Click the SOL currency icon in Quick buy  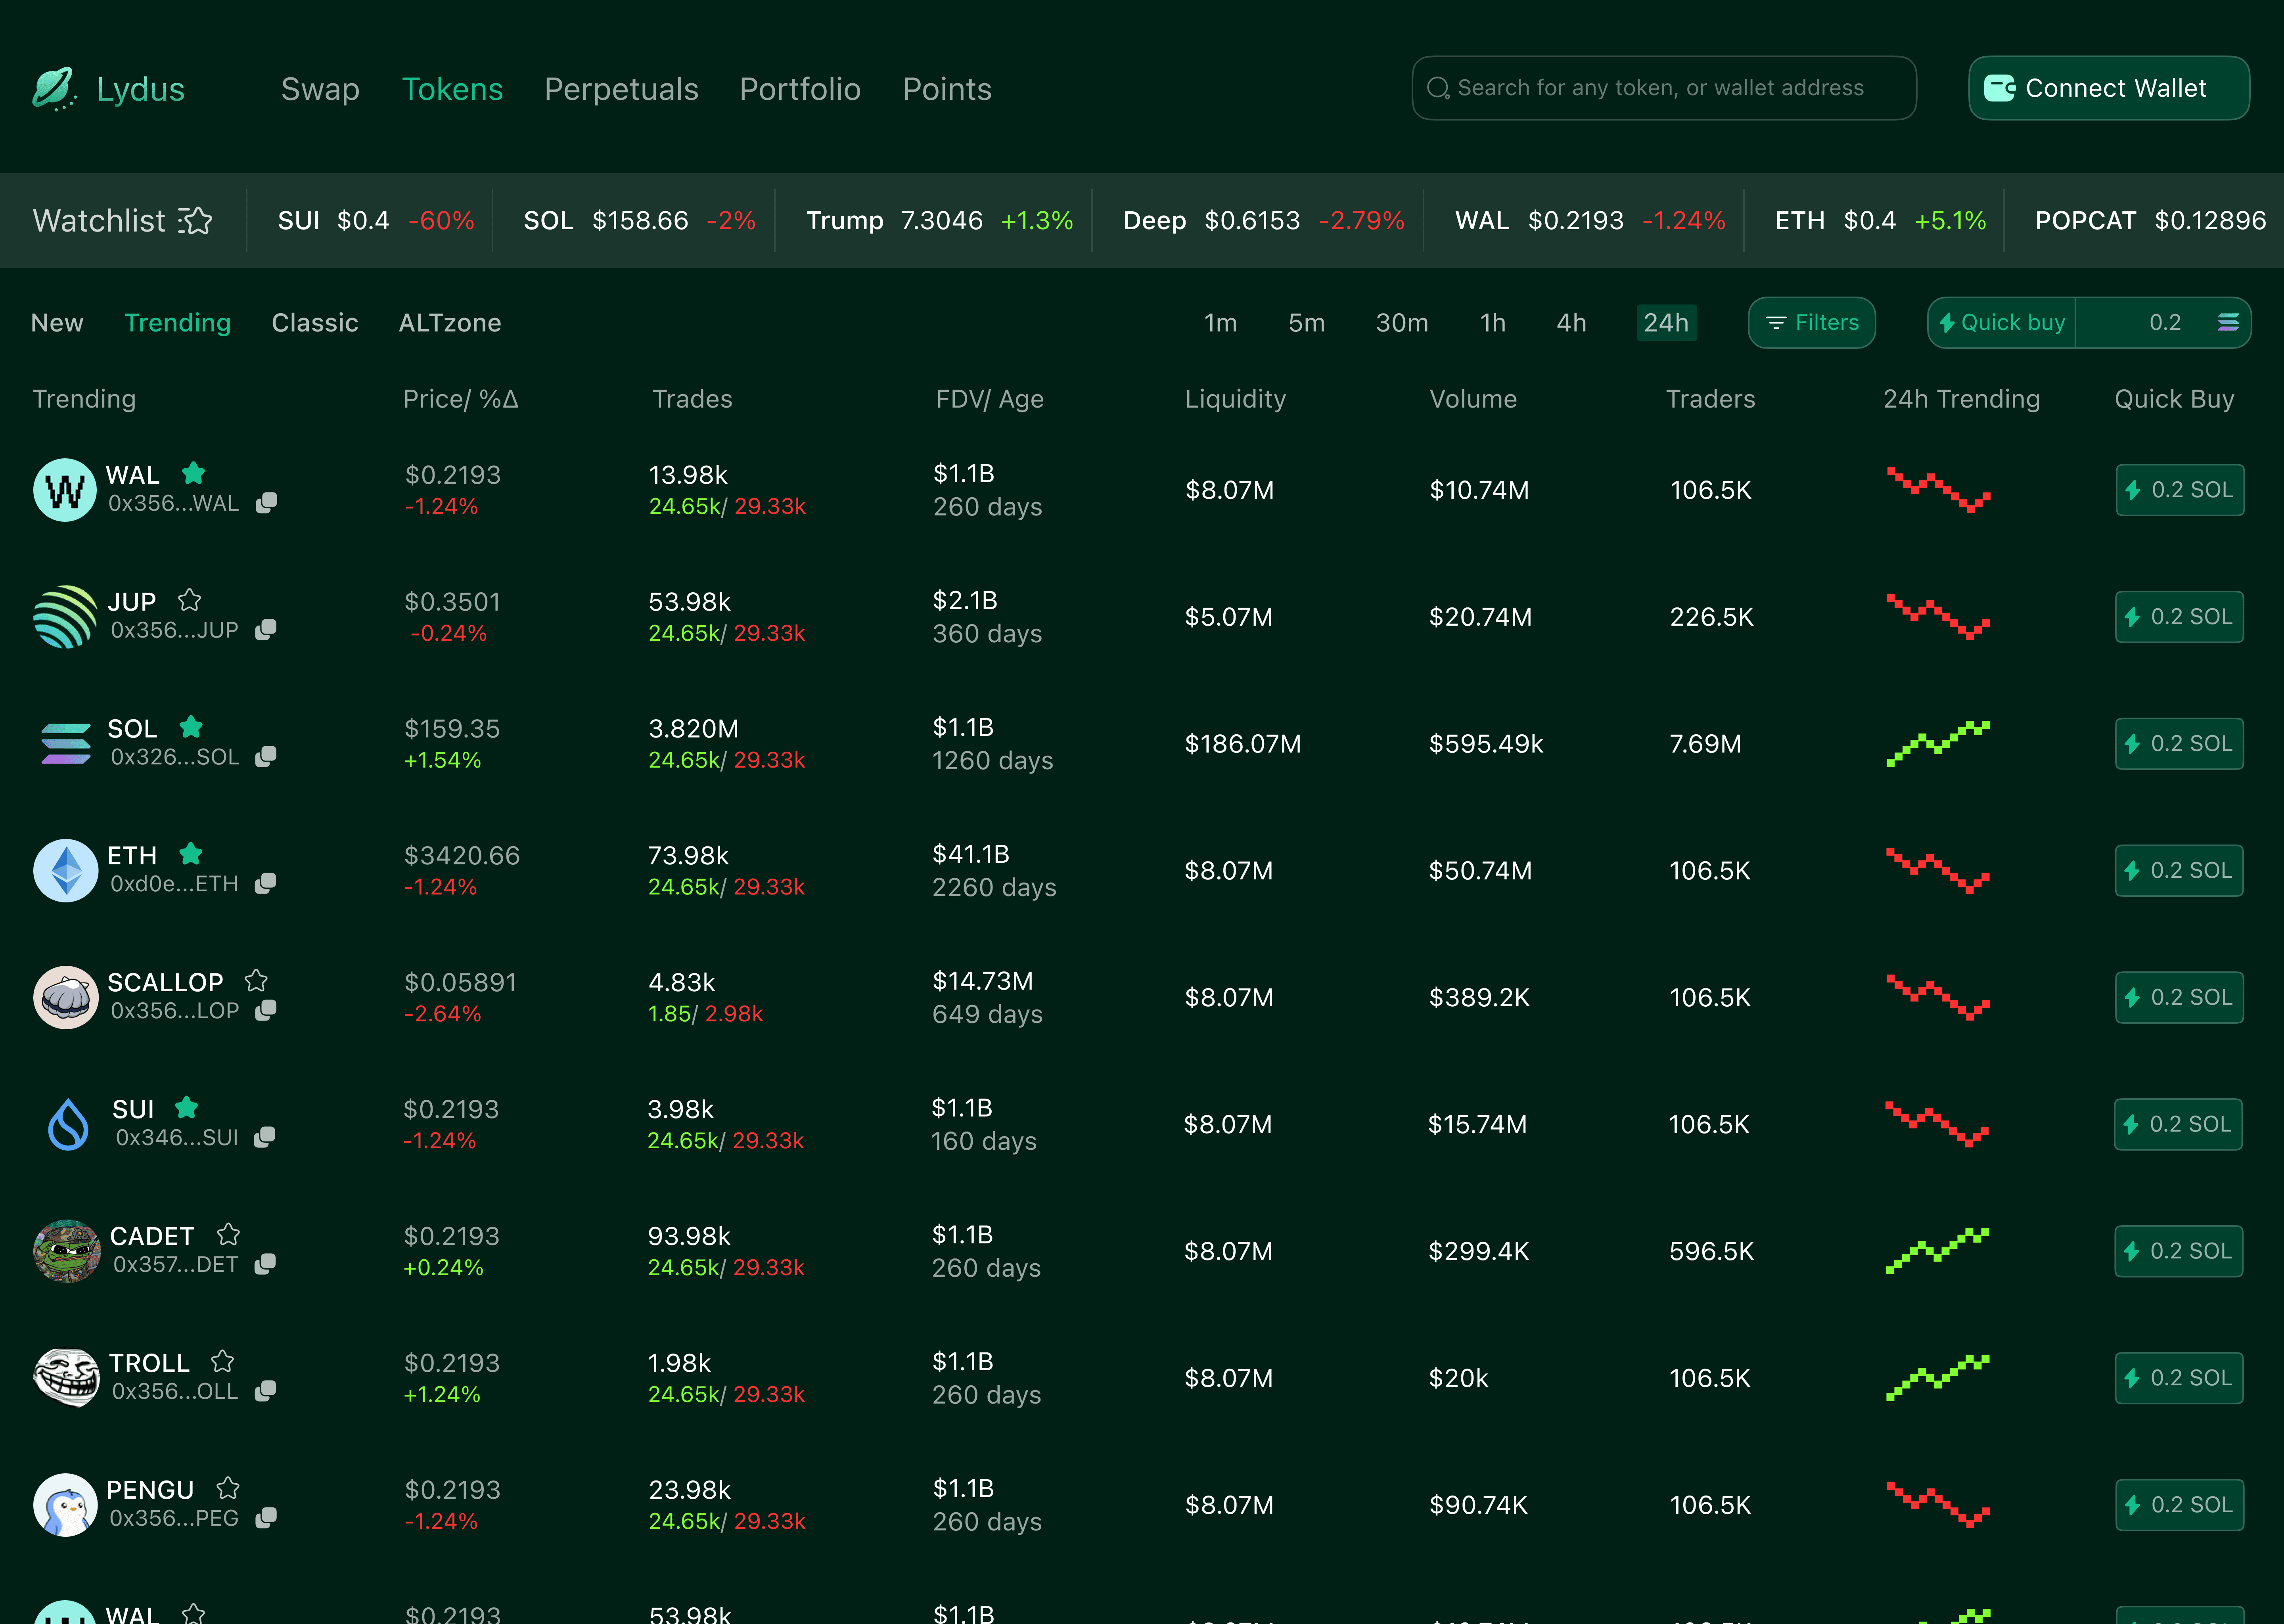click(2228, 322)
